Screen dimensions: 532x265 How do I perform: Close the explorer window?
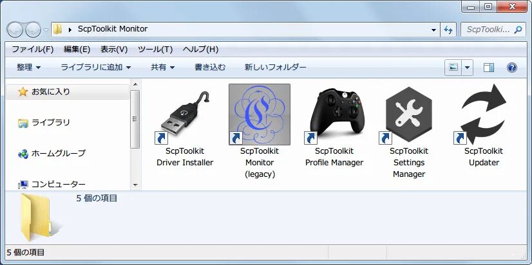(x=513, y=6)
